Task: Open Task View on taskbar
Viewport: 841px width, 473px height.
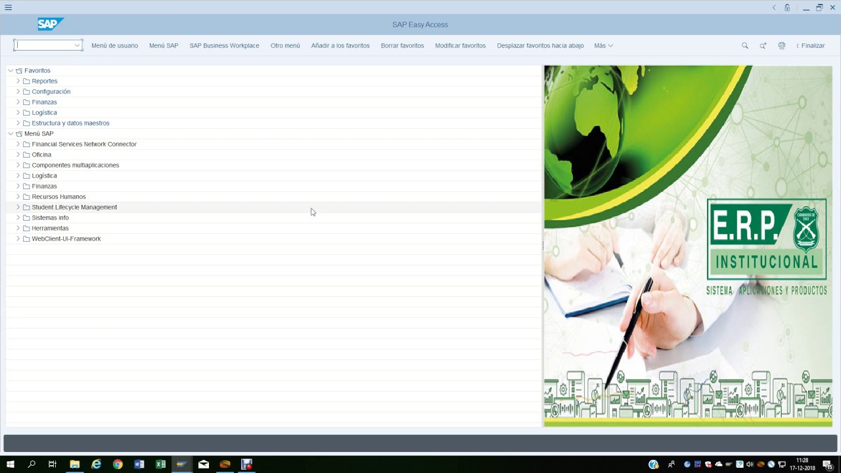Action: click(x=53, y=464)
